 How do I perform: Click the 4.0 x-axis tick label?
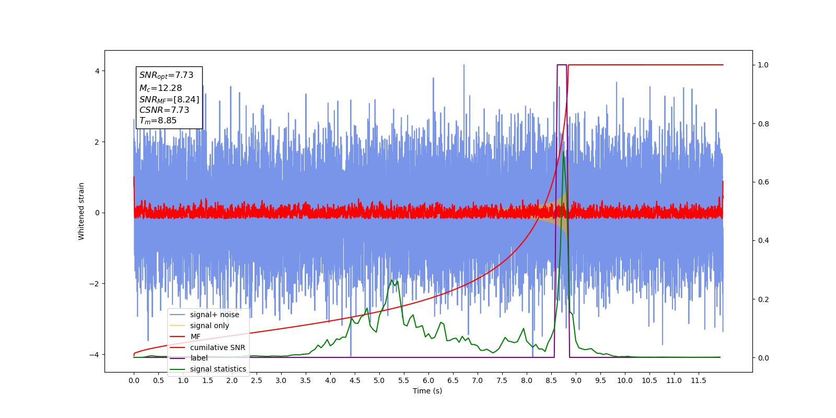330,380
